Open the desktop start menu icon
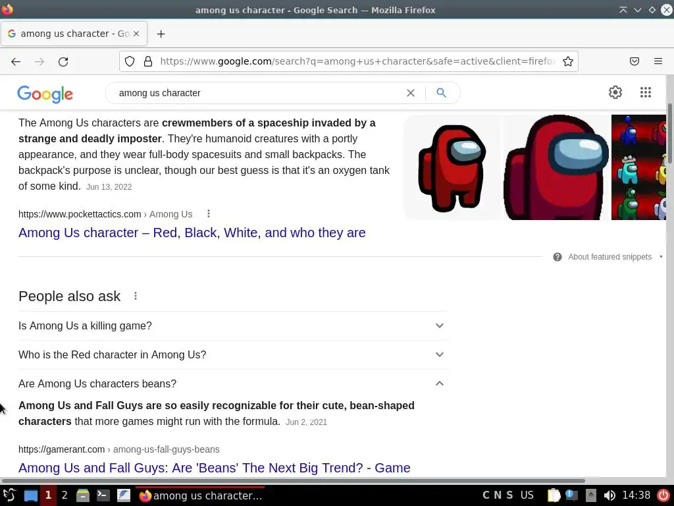The height and width of the screenshot is (506, 674). [x=9, y=495]
